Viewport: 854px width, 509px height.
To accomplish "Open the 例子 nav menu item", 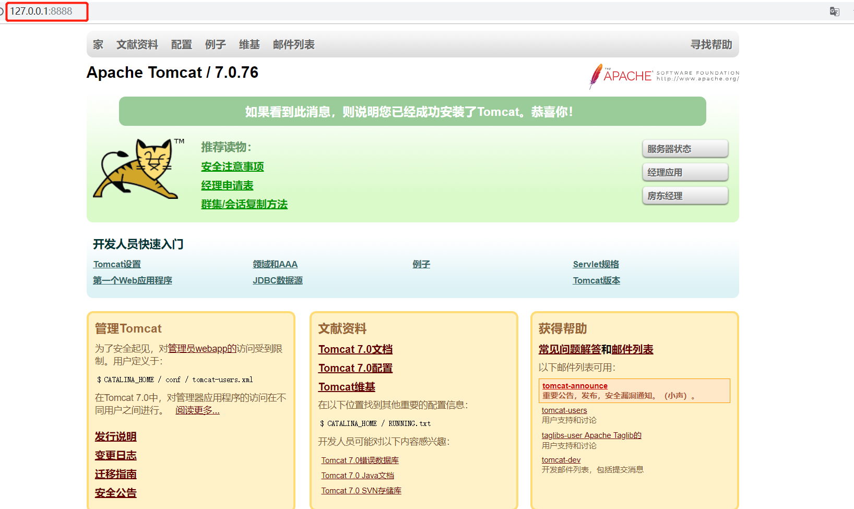I will 216,45.
